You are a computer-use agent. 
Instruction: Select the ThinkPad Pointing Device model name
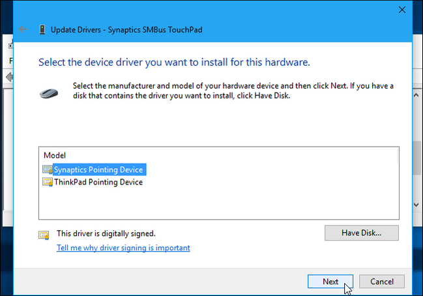[x=98, y=183]
